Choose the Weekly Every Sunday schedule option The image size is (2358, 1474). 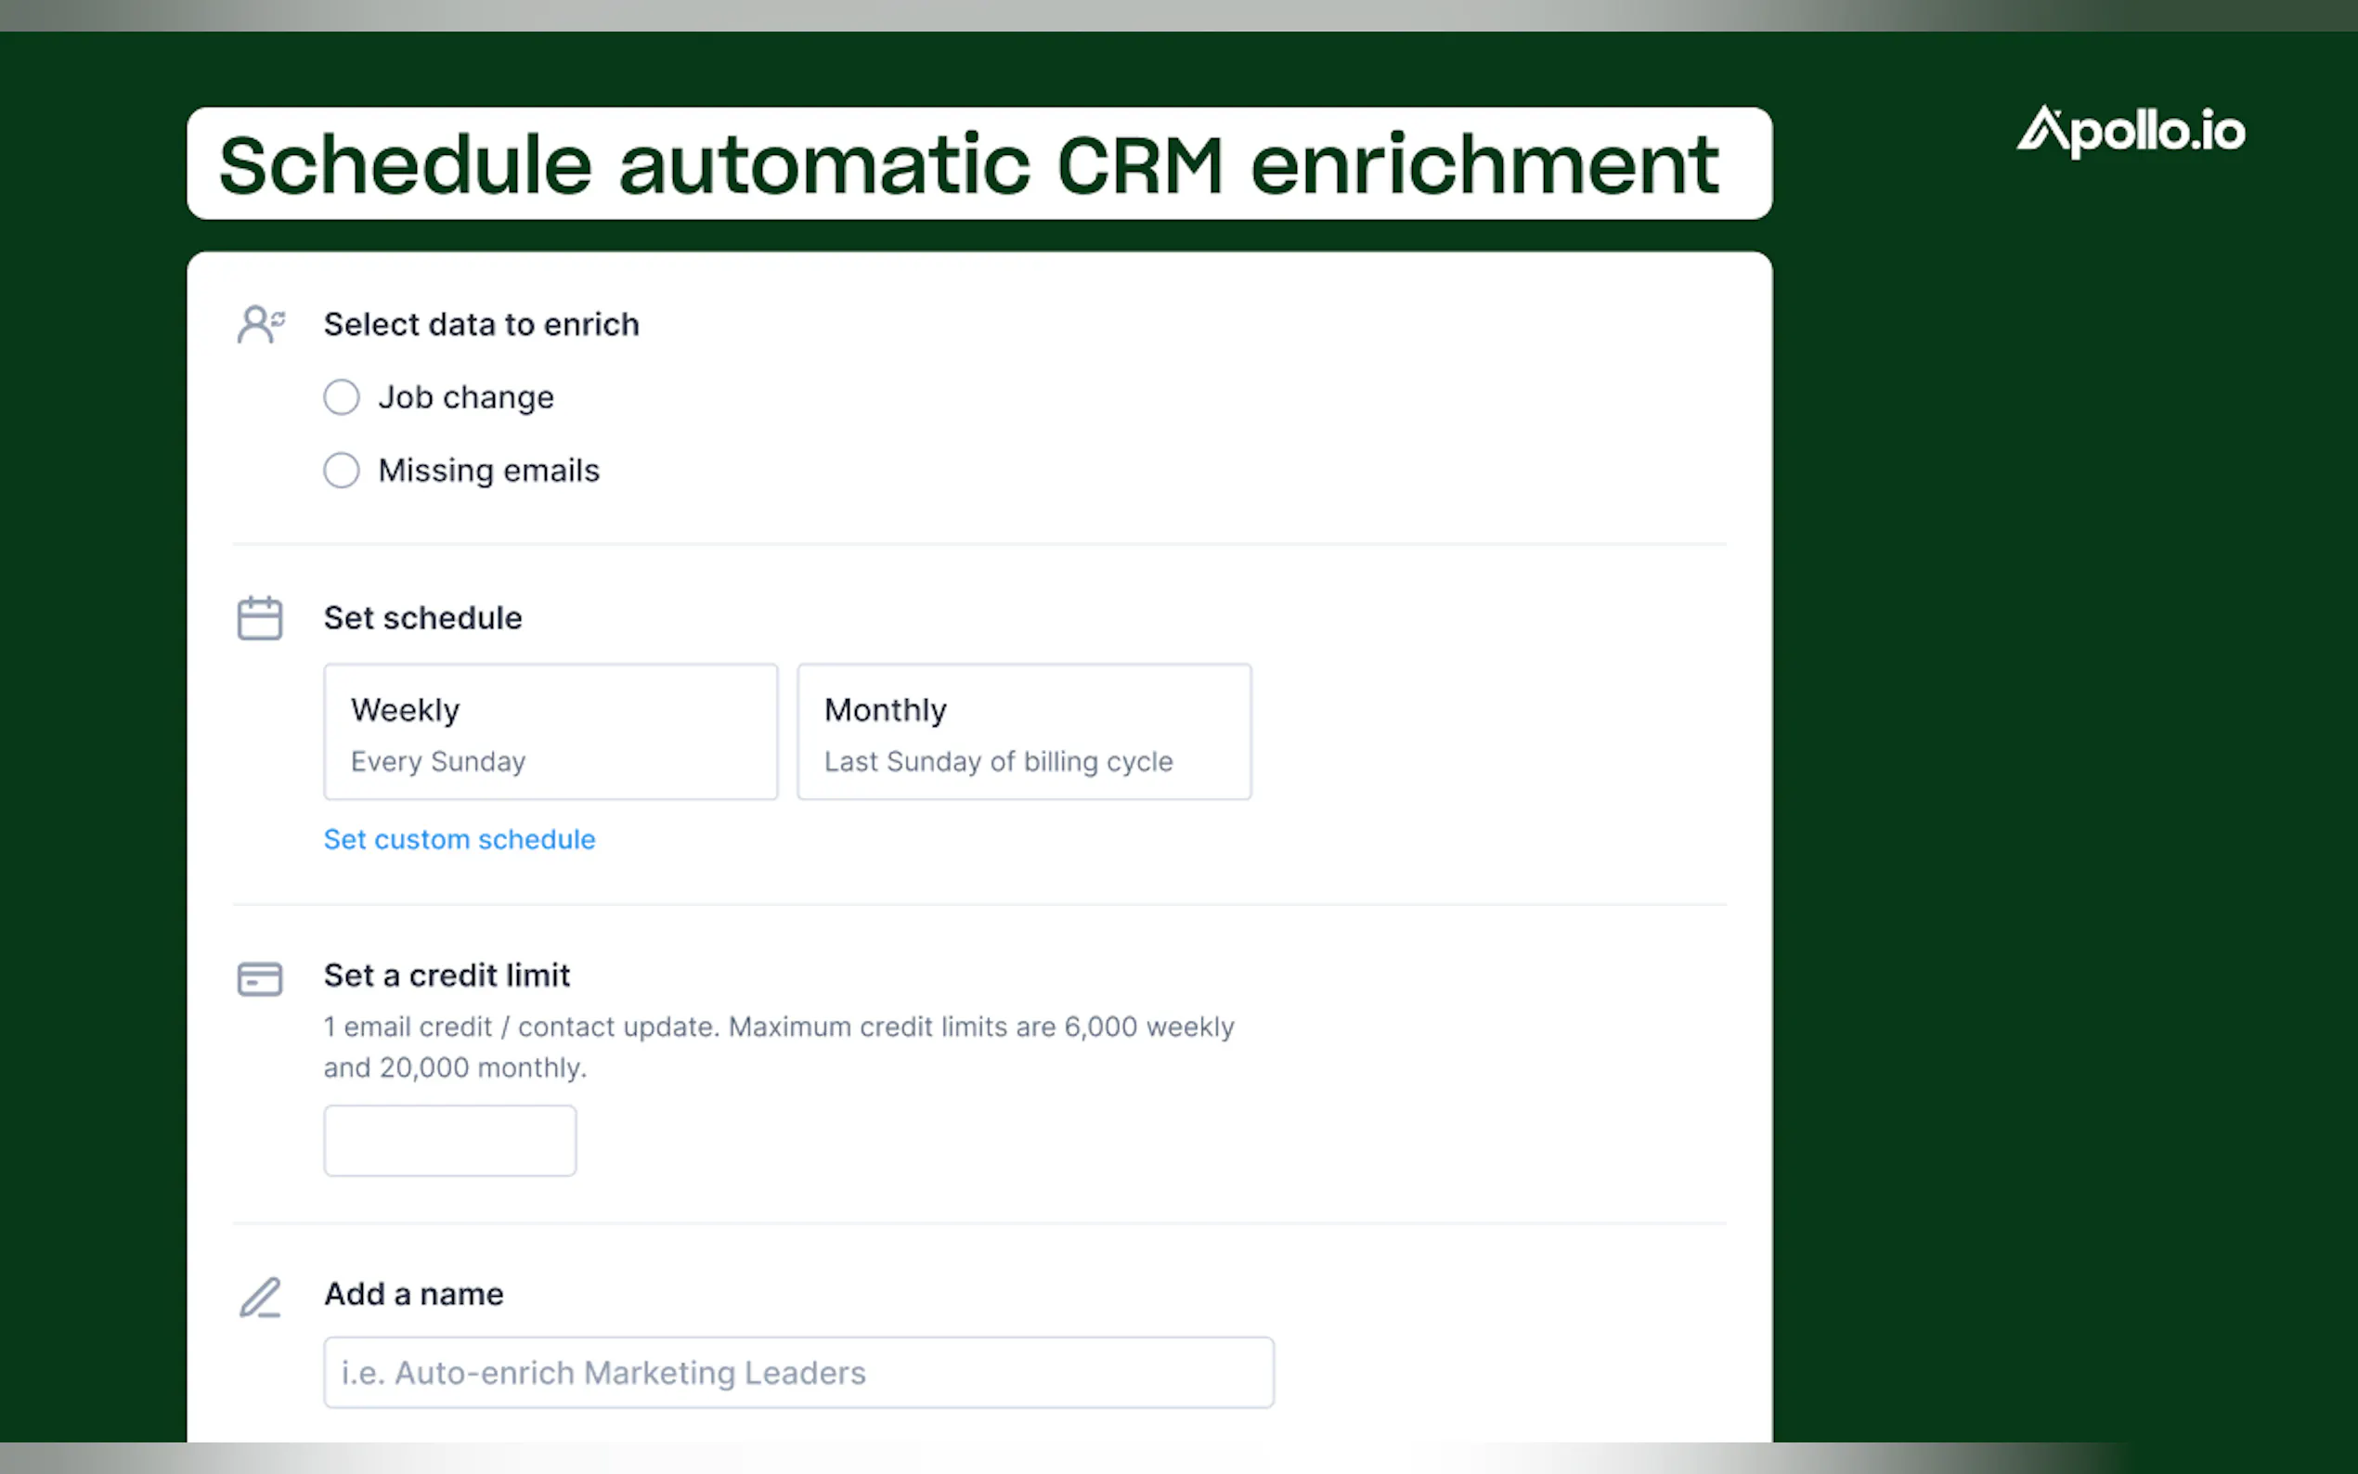coord(550,732)
